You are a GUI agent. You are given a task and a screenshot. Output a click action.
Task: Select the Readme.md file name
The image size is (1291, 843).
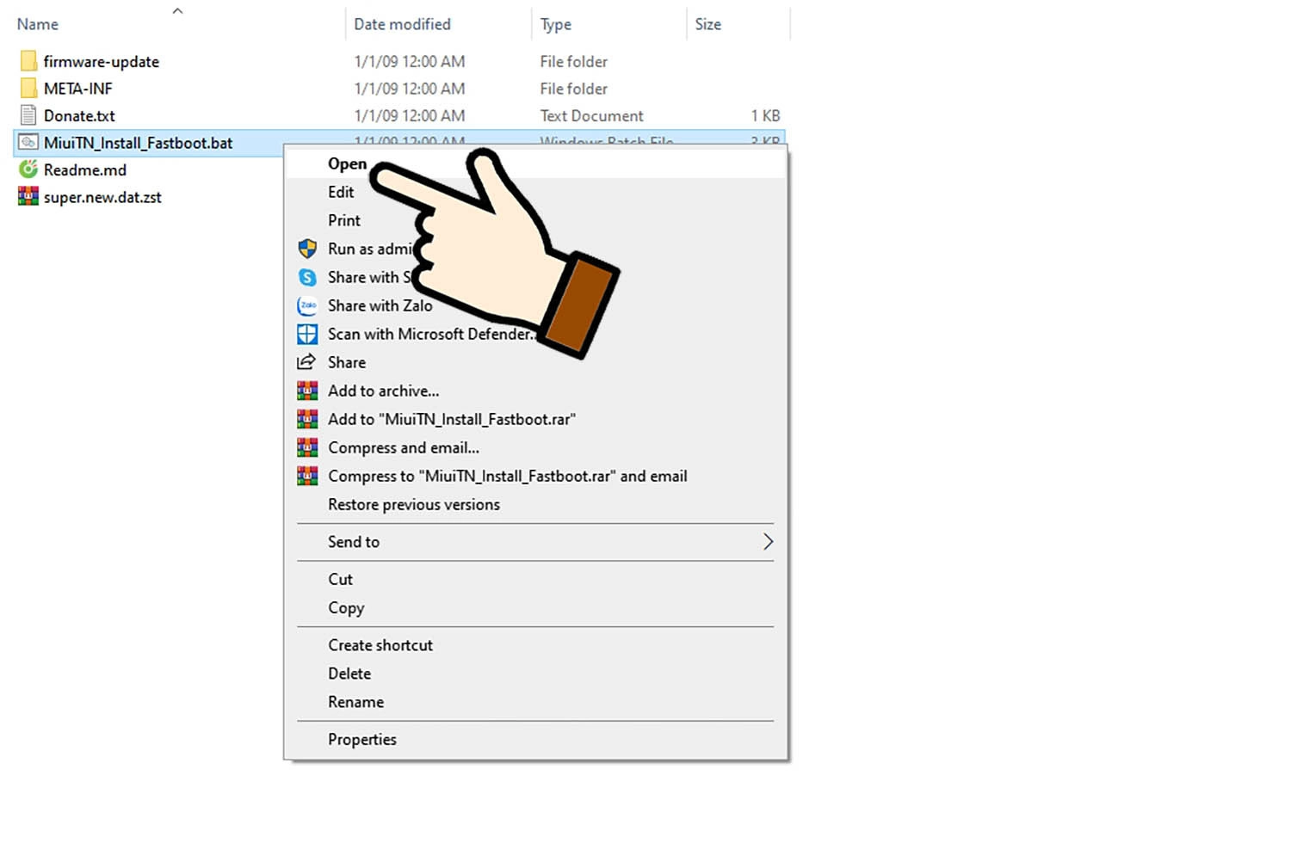point(85,169)
